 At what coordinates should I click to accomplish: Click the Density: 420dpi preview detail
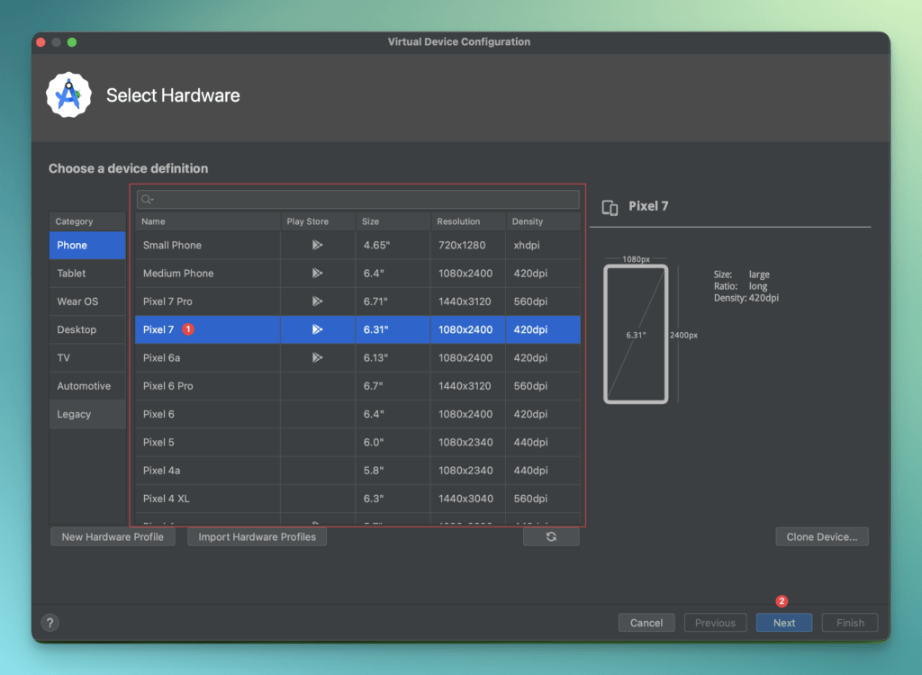click(746, 298)
